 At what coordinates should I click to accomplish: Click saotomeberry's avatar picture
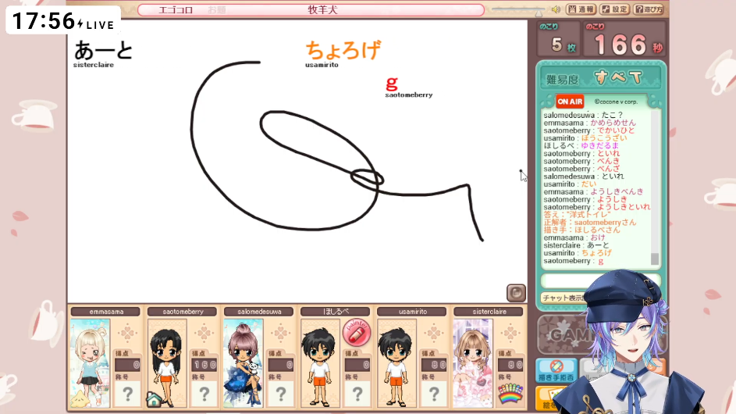coord(166,362)
